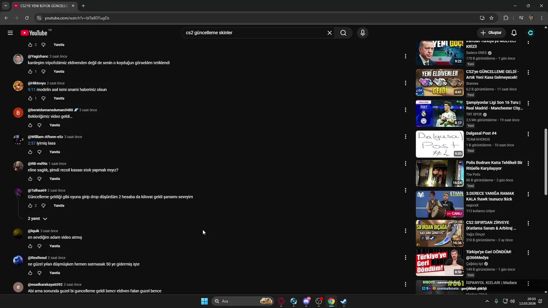The height and width of the screenshot is (308, 548).
Task: Like the comment by @Yagizhanc
Action: pyautogui.click(x=30, y=71)
